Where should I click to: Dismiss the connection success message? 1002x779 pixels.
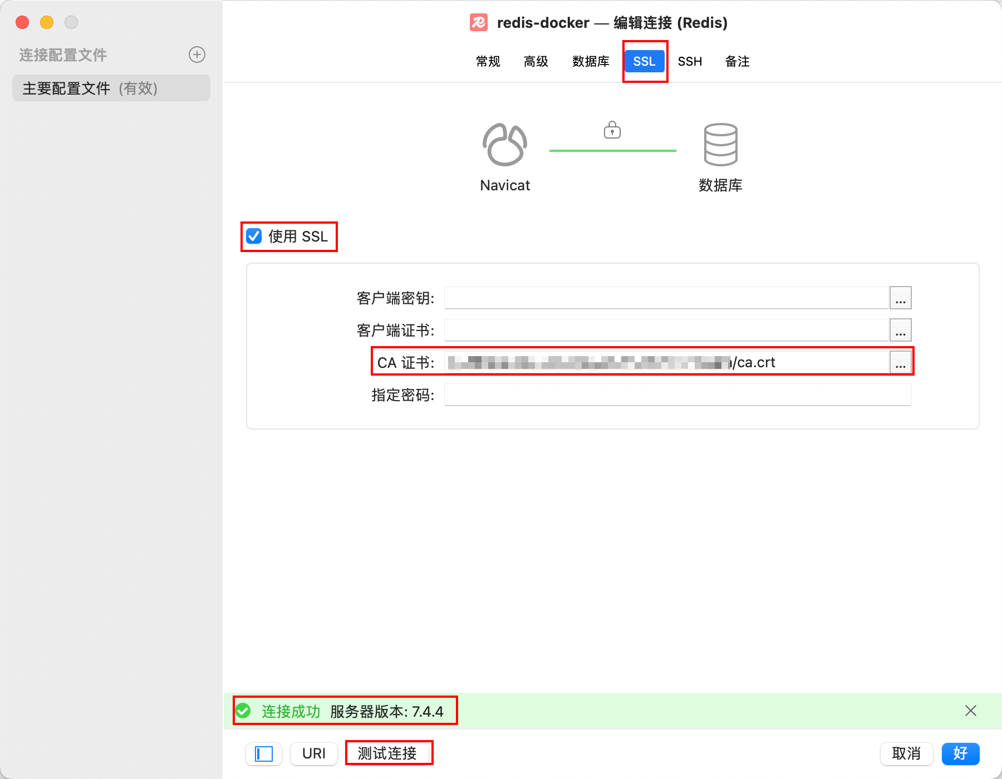(x=971, y=711)
